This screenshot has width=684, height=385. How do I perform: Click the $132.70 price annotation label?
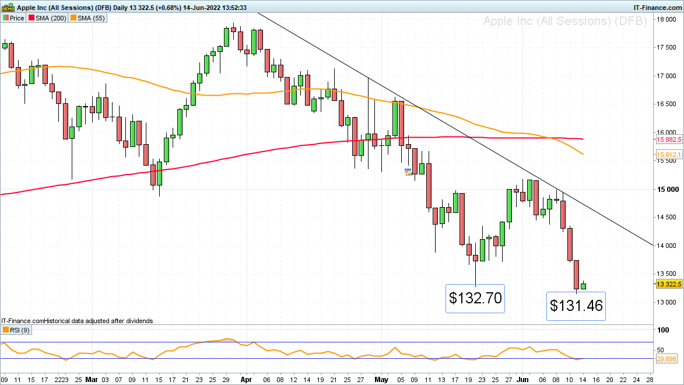pyautogui.click(x=475, y=299)
